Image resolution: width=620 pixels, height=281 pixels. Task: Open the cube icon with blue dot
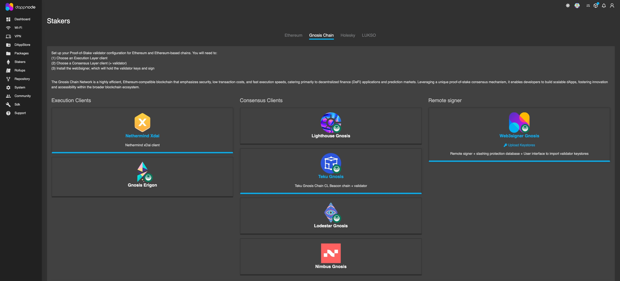tap(596, 6)
